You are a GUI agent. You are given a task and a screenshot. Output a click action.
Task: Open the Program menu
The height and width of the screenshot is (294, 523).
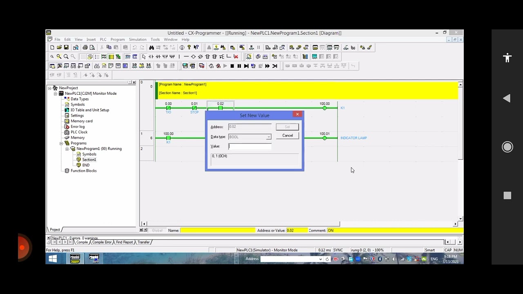118,40
